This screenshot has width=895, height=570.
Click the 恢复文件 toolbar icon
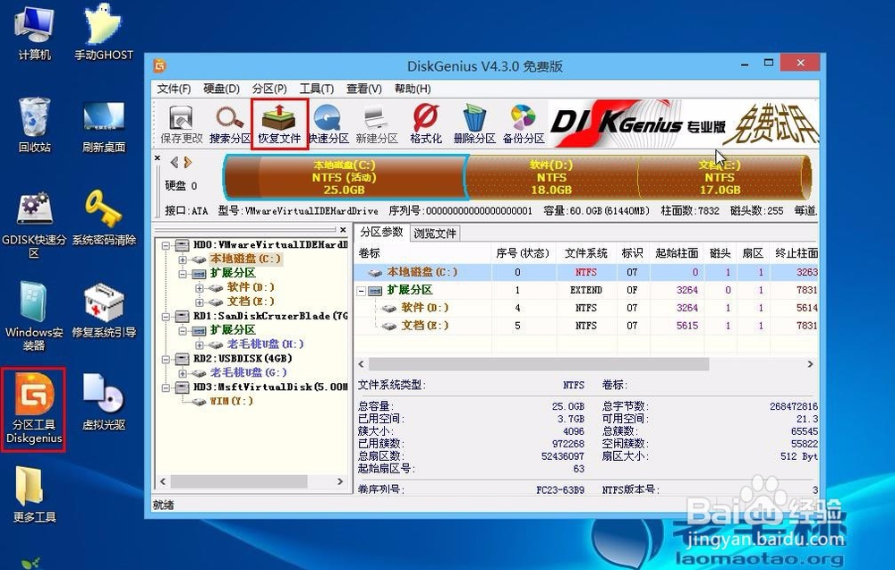pos(279,124)
